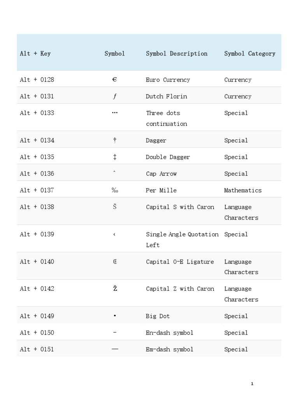Screen dimensions: 299x398
Task: Click the Euro currency symbol
Action: click(114, 80)
